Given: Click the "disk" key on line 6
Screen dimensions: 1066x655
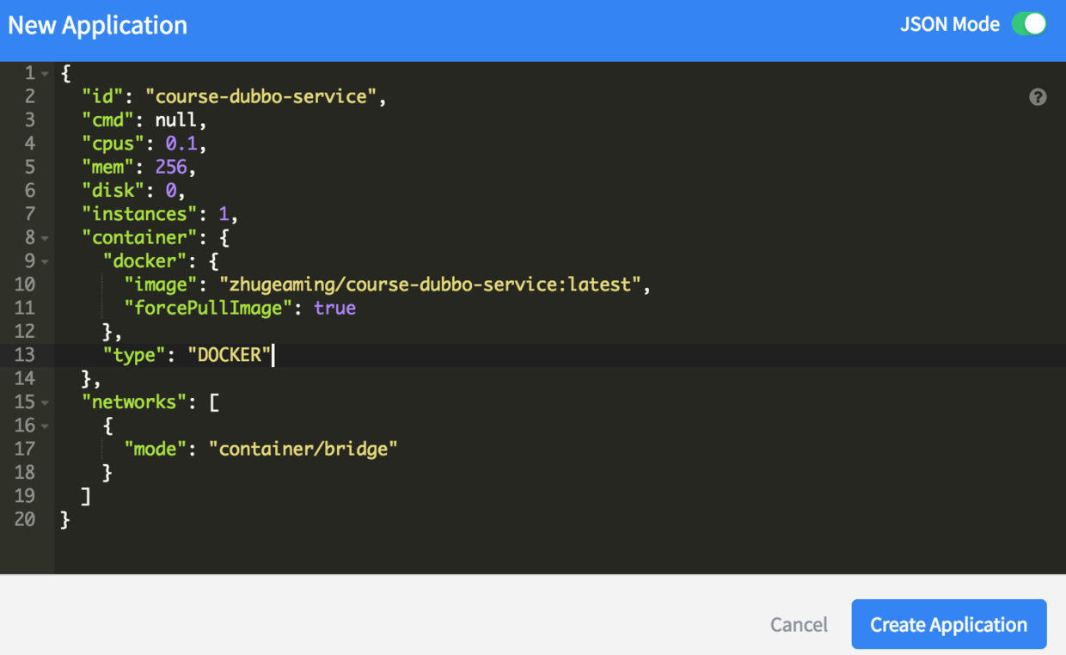Looking at the screenshot, I should pos(113,190).
